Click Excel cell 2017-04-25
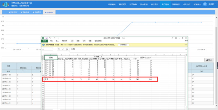Image resolution: width=218 pixels, height=110 pixels. [x=51, y=69]
